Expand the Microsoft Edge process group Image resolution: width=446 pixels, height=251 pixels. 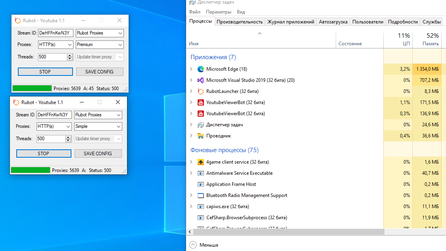tap(191, 69)
